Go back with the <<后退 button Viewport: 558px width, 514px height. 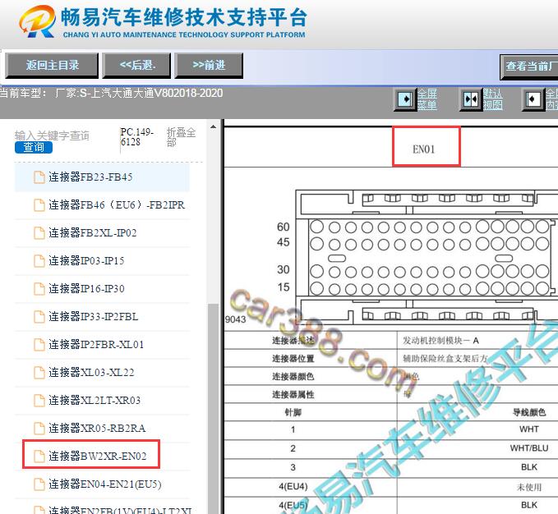137,66
